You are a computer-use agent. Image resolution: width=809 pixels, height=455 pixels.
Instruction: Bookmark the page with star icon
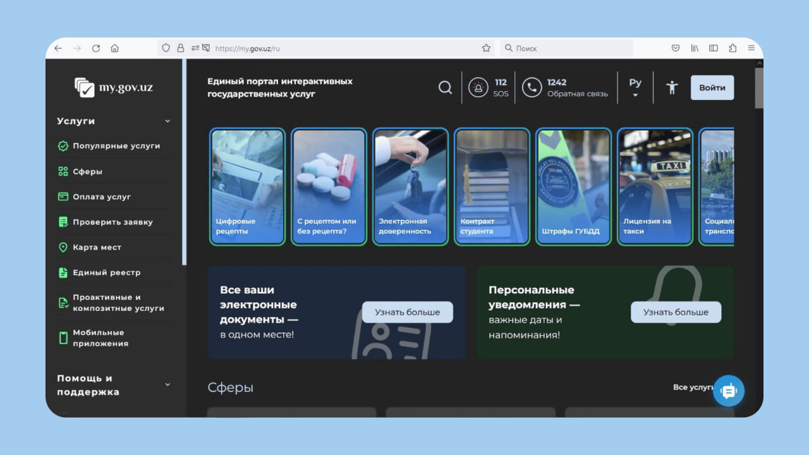pyautogui.click(x=486, y=48)
